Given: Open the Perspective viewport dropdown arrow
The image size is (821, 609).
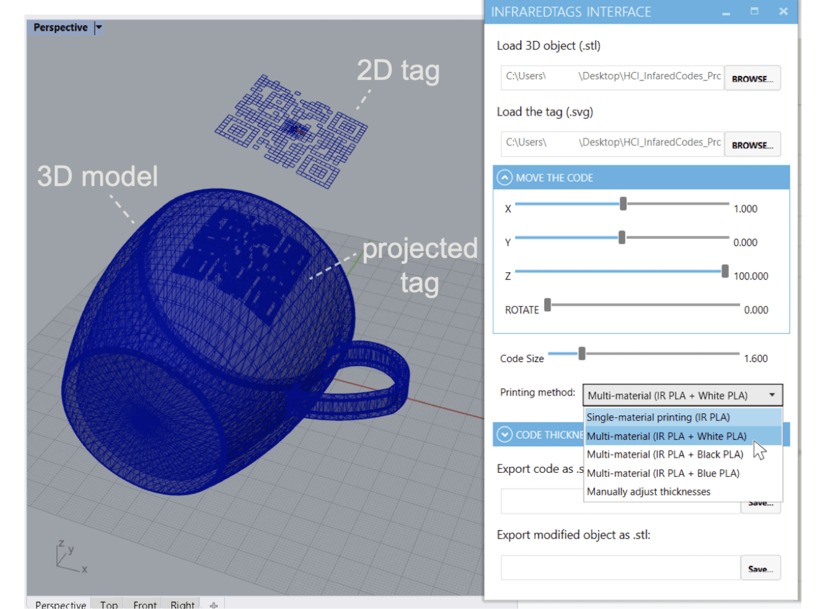Looking at the screenshot, I should click(x=98, y=27).
